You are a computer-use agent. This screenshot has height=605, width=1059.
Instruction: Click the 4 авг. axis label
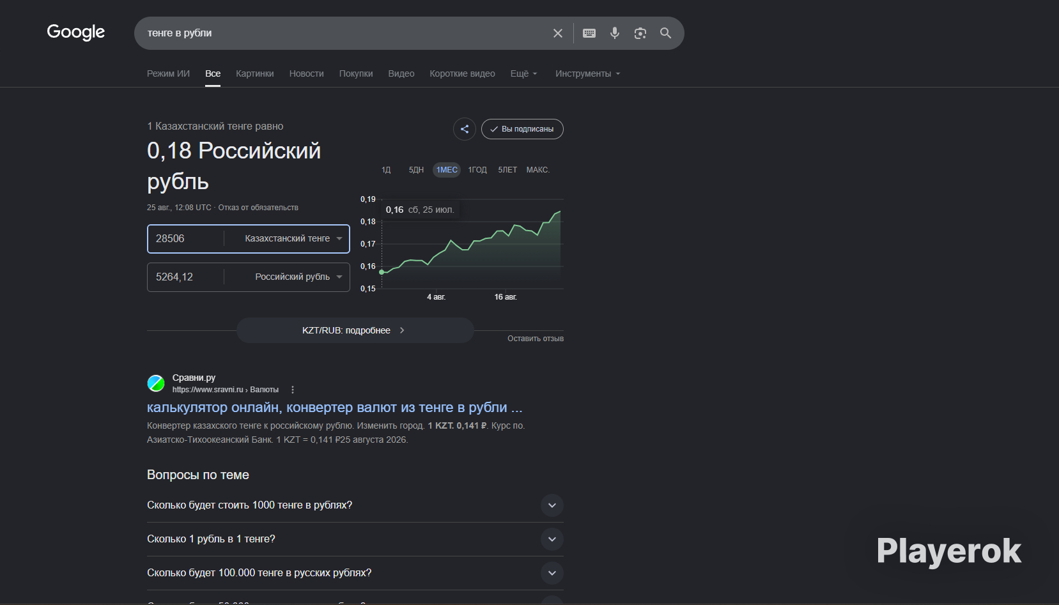(x=437, y=297)
